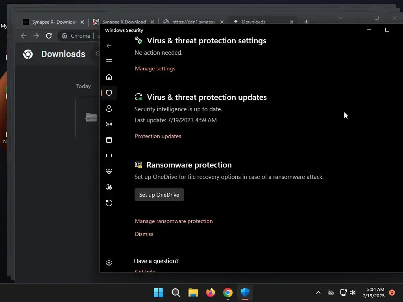
Task: Click Chrome forward navigation arrow
Action: point(36,36)
